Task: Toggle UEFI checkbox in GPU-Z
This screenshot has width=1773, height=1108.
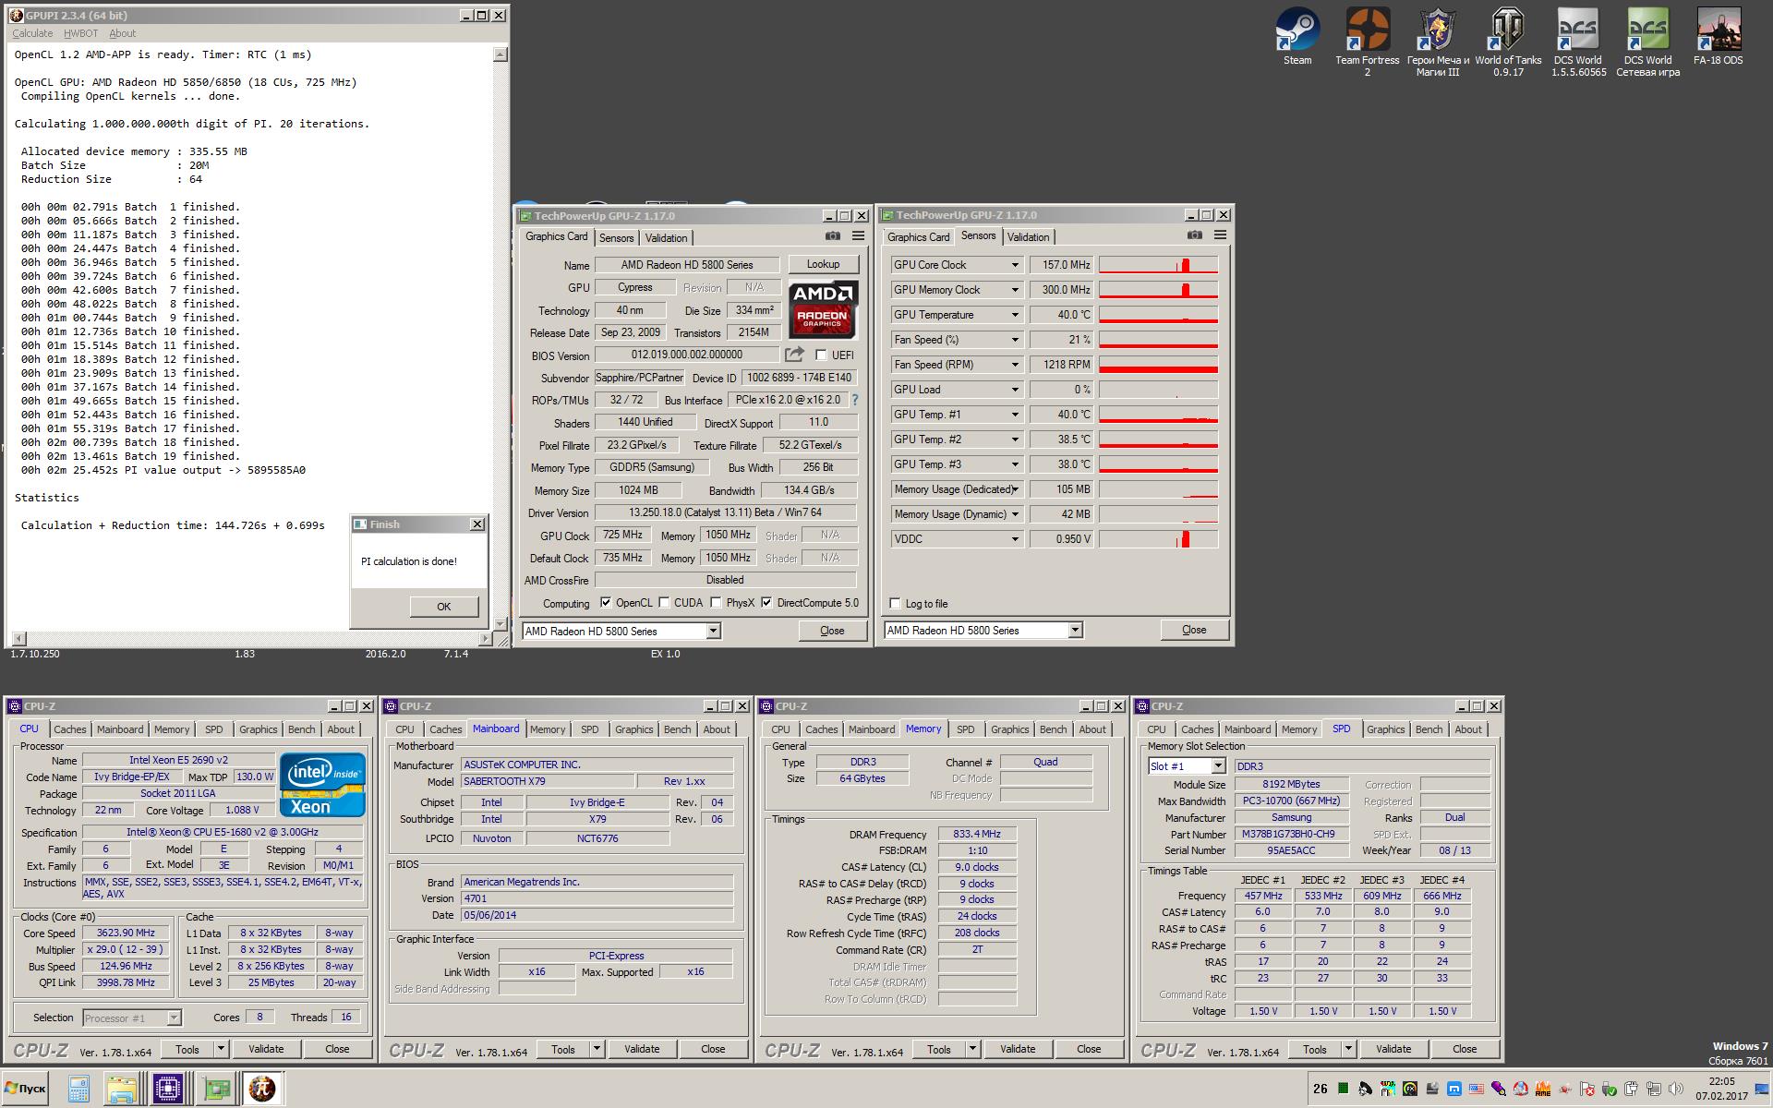Action: tap(821, 355)
